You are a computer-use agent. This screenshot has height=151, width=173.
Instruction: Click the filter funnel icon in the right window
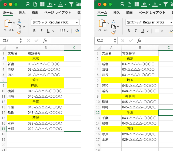pos(165,4)
